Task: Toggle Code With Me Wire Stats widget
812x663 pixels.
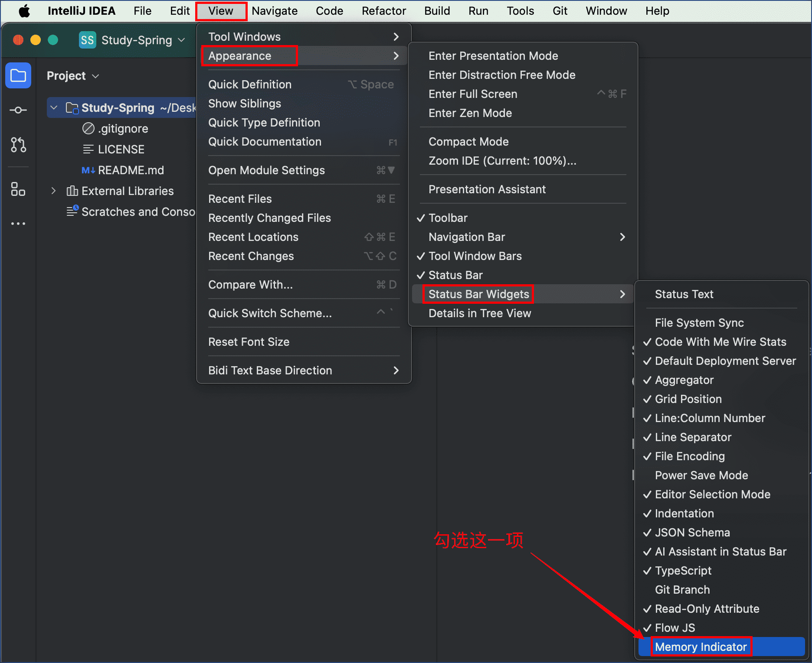Action: coord(722,342)
